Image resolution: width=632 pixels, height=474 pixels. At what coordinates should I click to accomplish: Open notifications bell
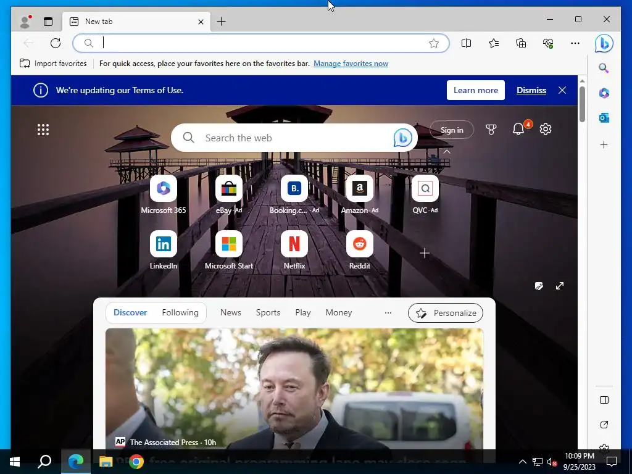point(518,129)
